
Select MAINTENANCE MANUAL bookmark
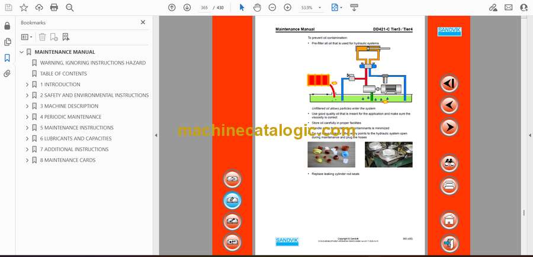(x=65, y=52)
